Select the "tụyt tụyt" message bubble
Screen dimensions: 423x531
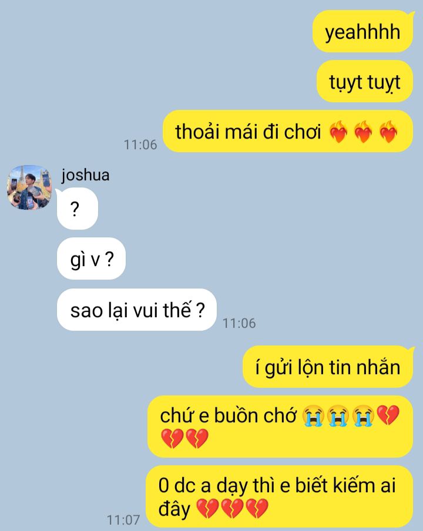tap(365, 81)
